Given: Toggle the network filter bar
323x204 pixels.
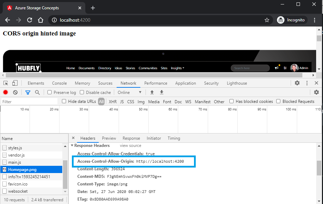Looking at the screenshot, I should tap(28, 92).
